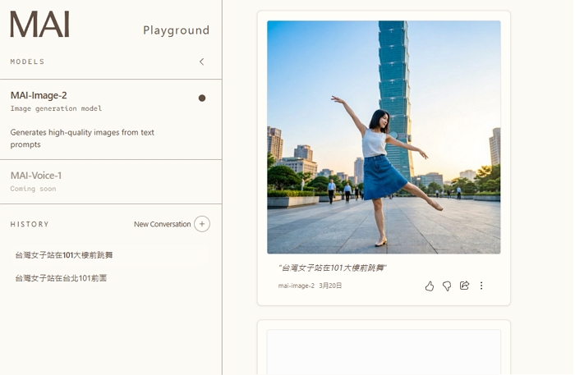Open the generated dancing woman image

tap(384, 137)
